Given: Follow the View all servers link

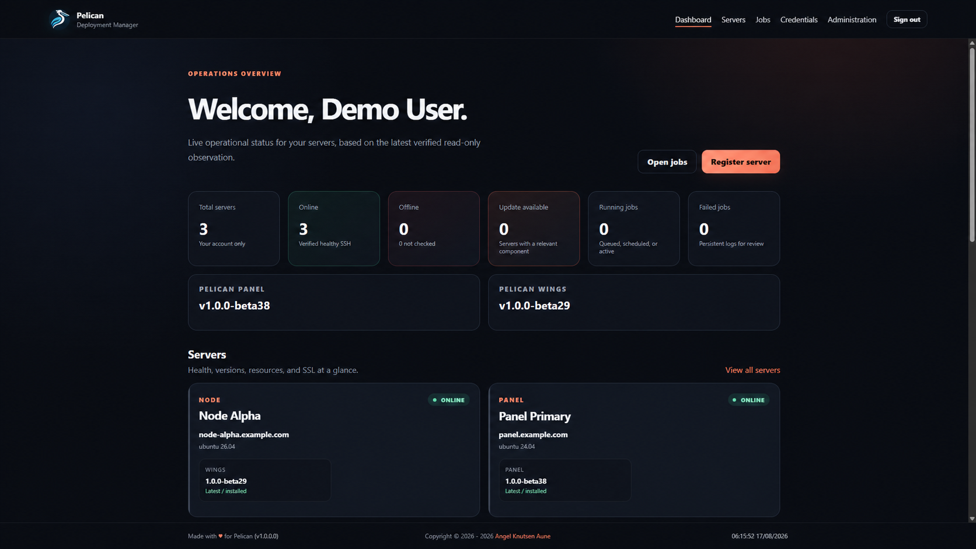Looking at the screenshot, I should (x=752, y=370).
